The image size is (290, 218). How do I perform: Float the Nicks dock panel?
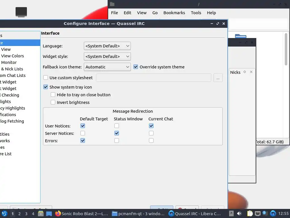(x=245, y=72)
